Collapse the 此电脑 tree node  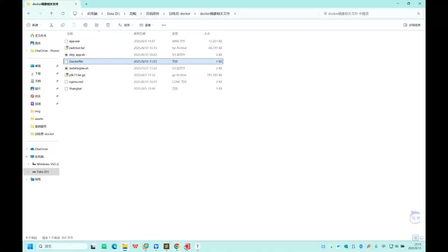point(27,156)
